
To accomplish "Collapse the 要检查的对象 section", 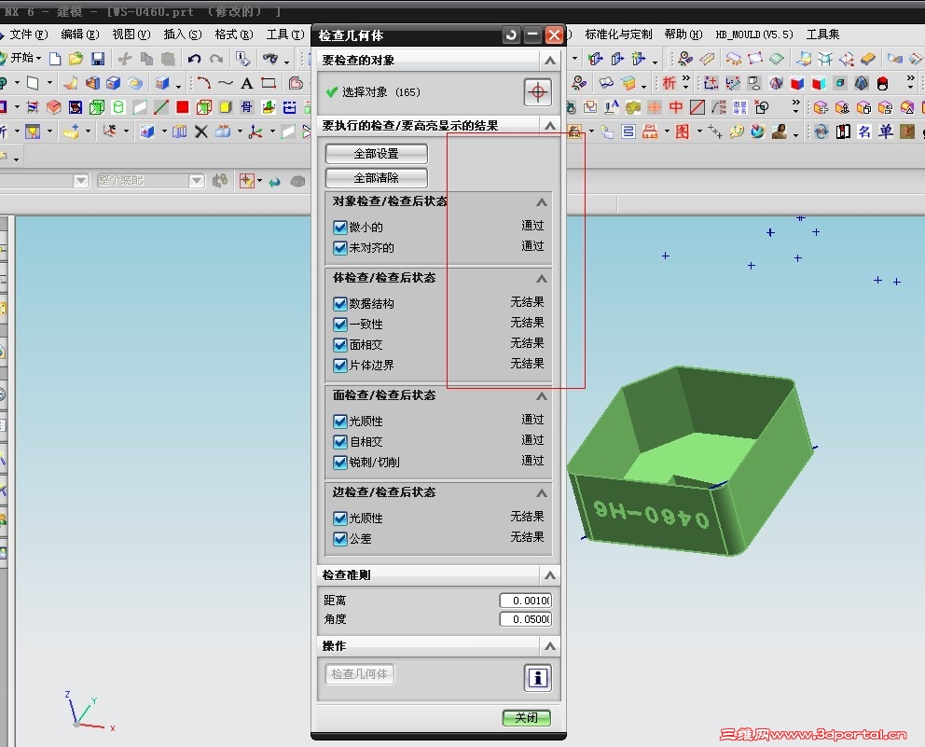I will (x=550, y=61).
